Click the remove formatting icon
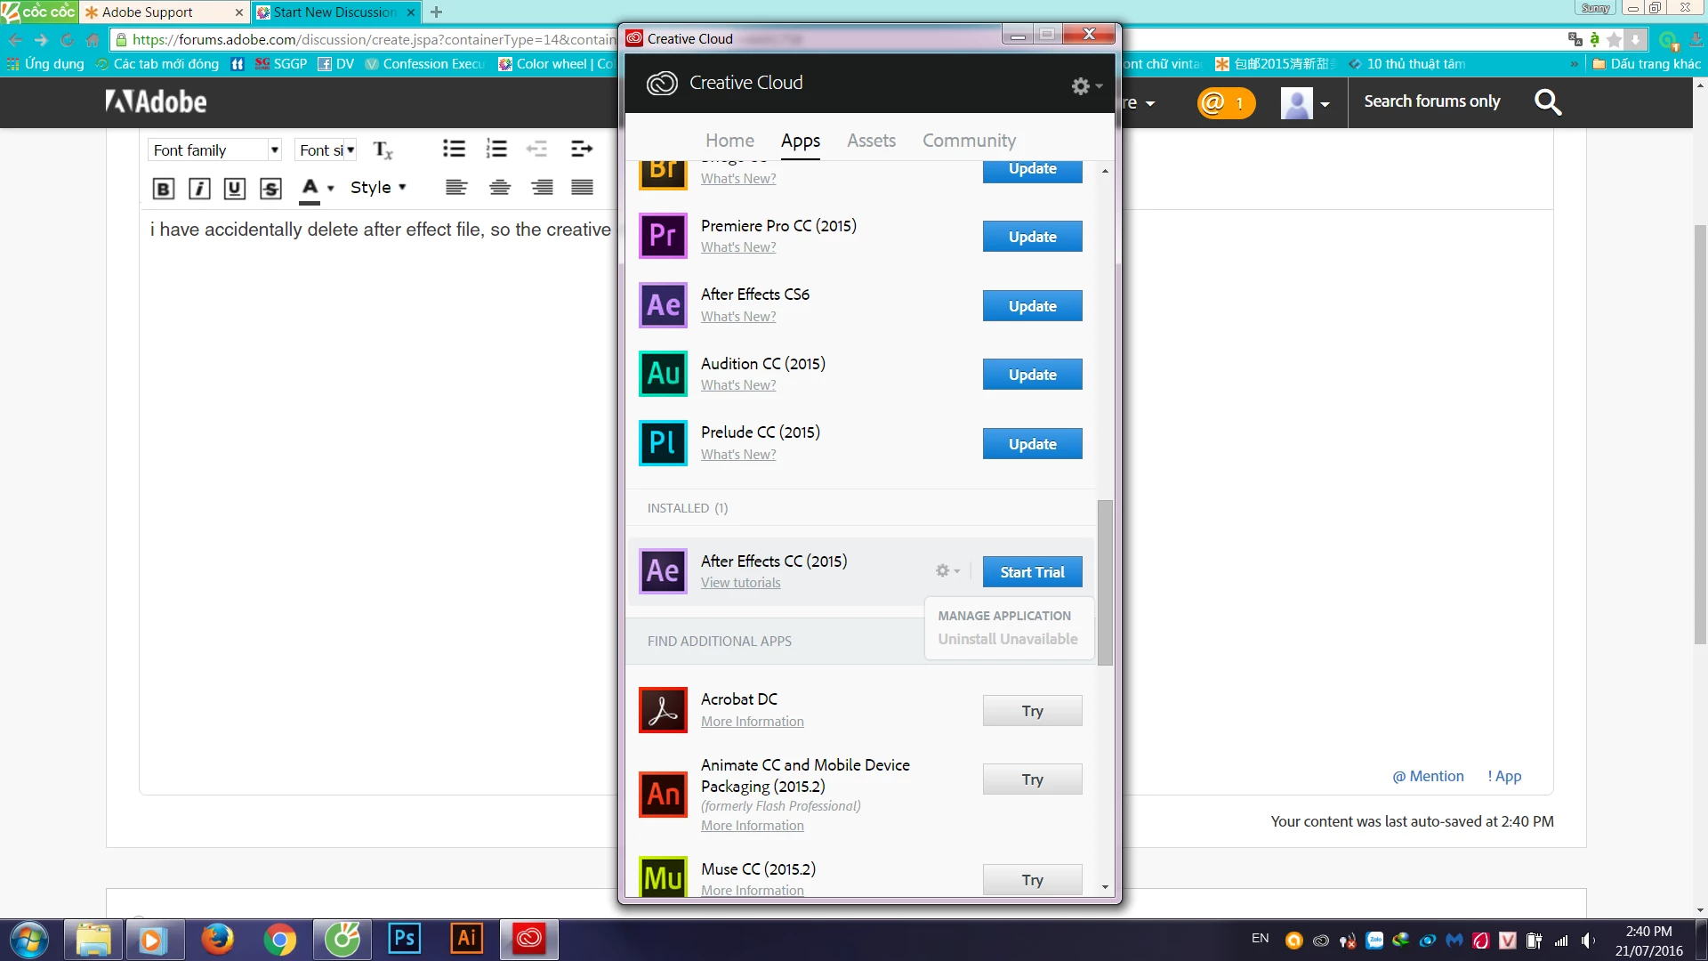The height and width of the screenshot is (961, 1708). [x=383, y=149]
